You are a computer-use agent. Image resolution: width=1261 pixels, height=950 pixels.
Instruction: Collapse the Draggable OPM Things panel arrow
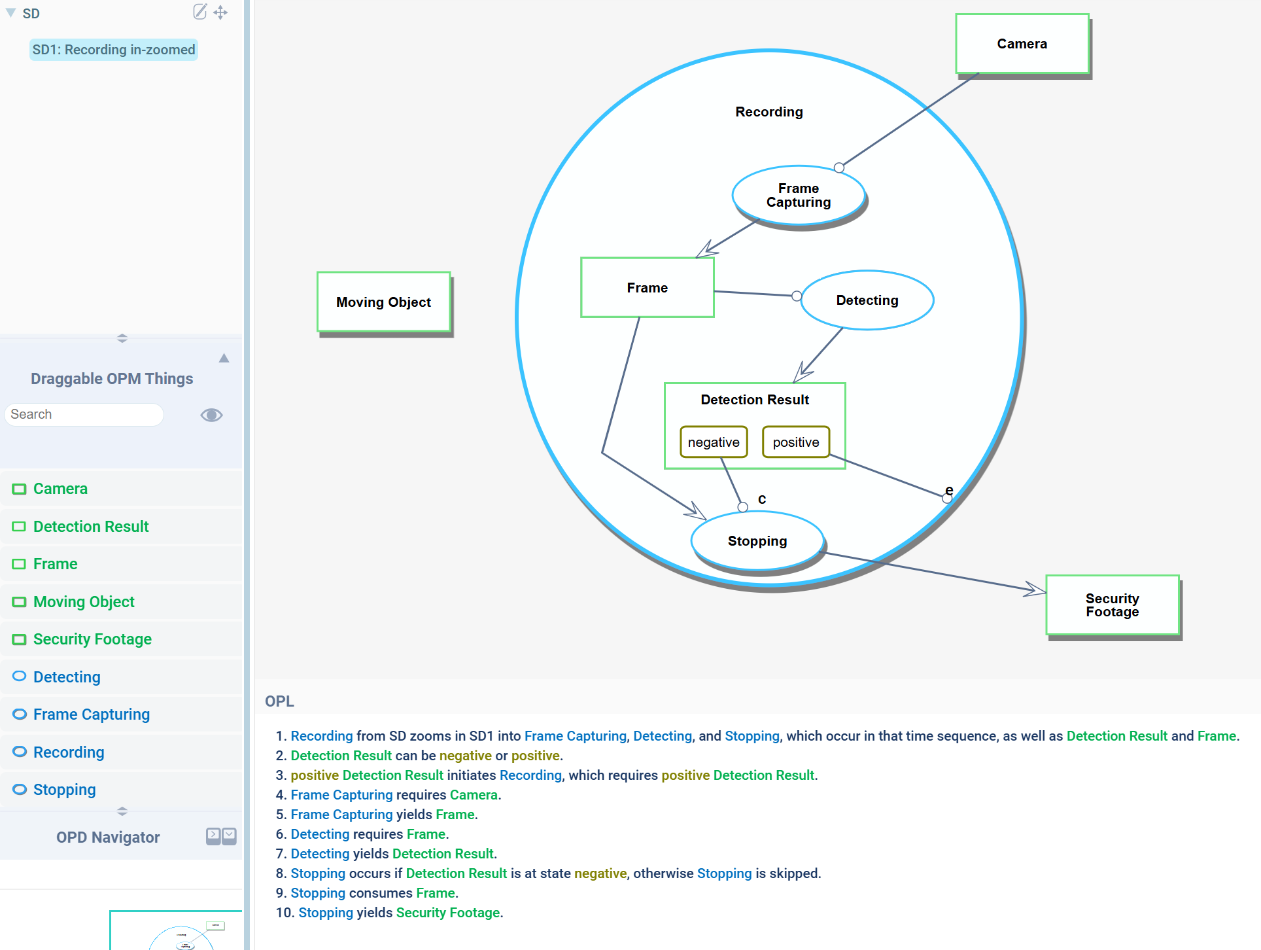224,358
